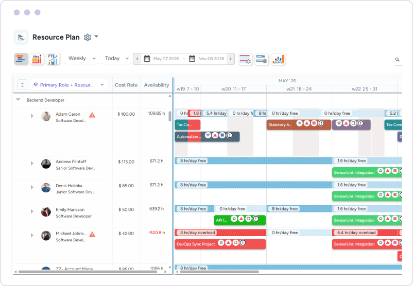
Task: Click the exclamation icon on API I.. bar
Action: tap(255, 219)
